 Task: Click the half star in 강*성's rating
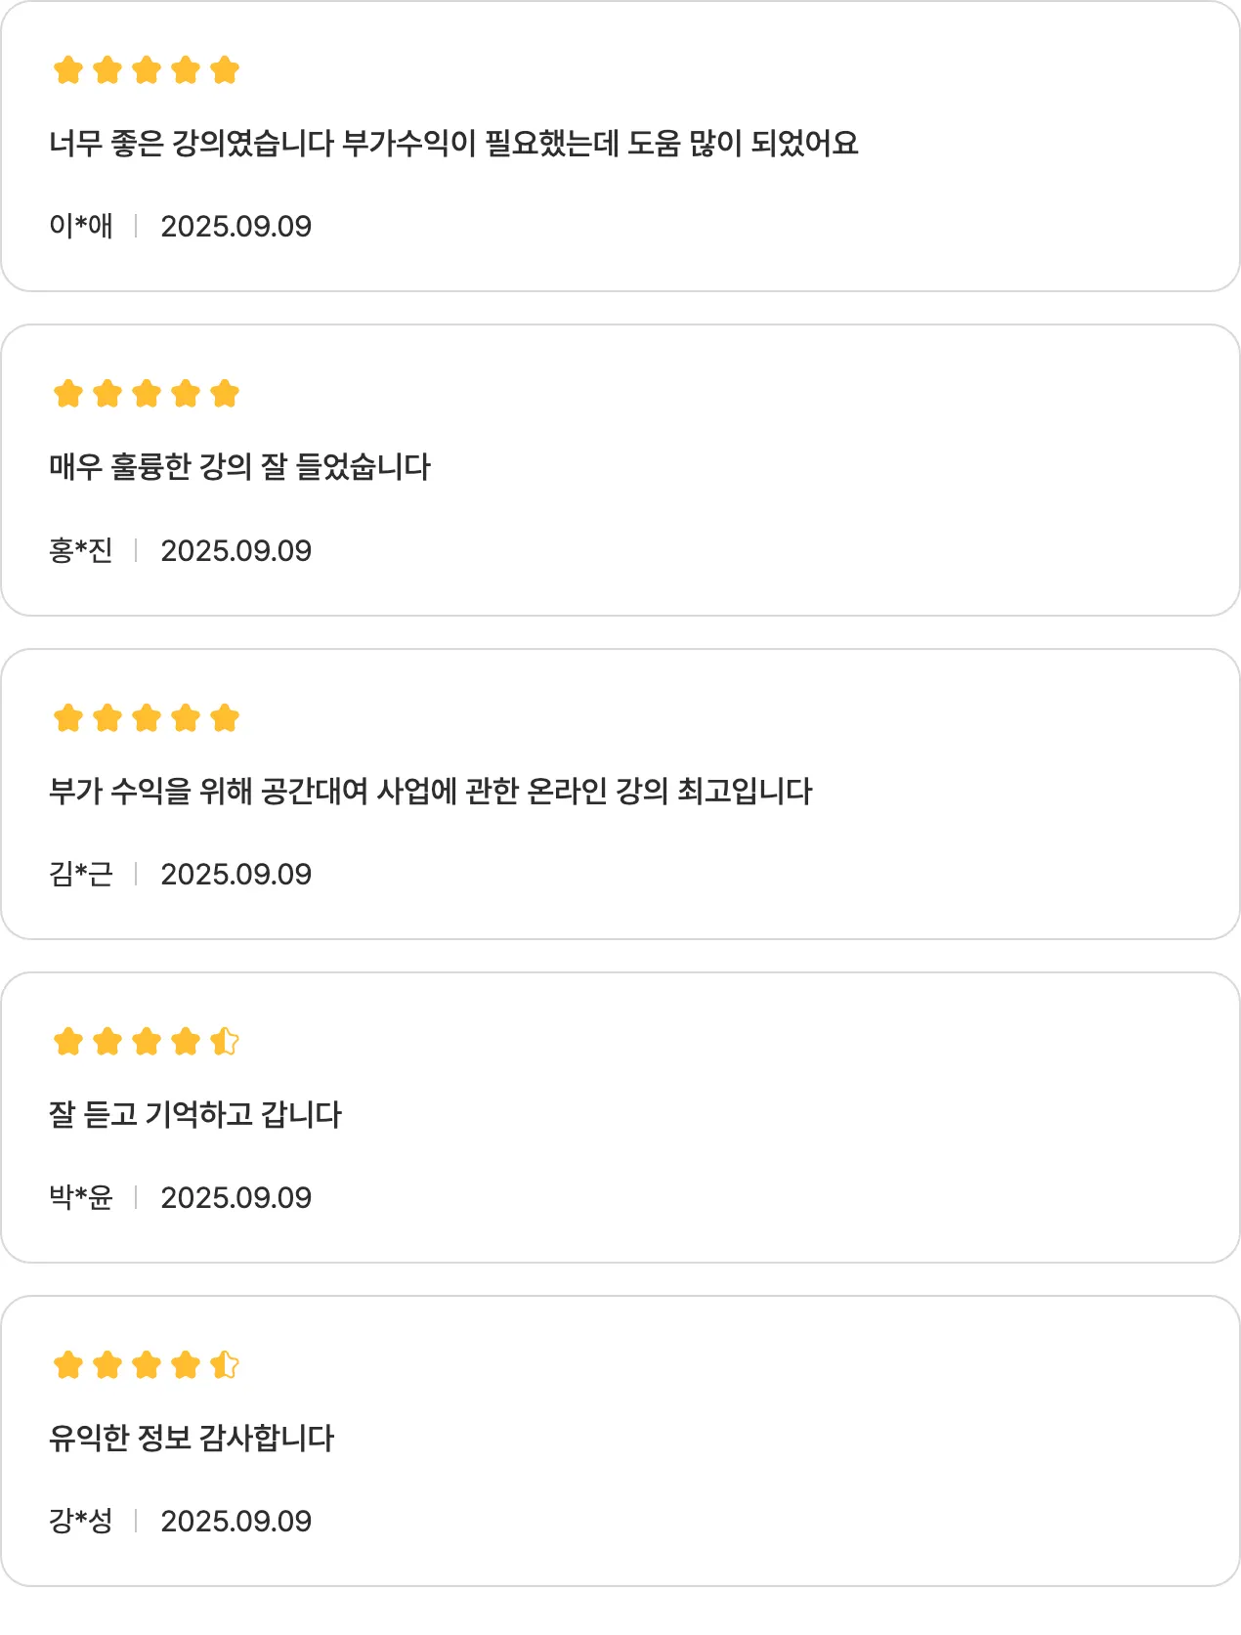tap(225, 1365)
